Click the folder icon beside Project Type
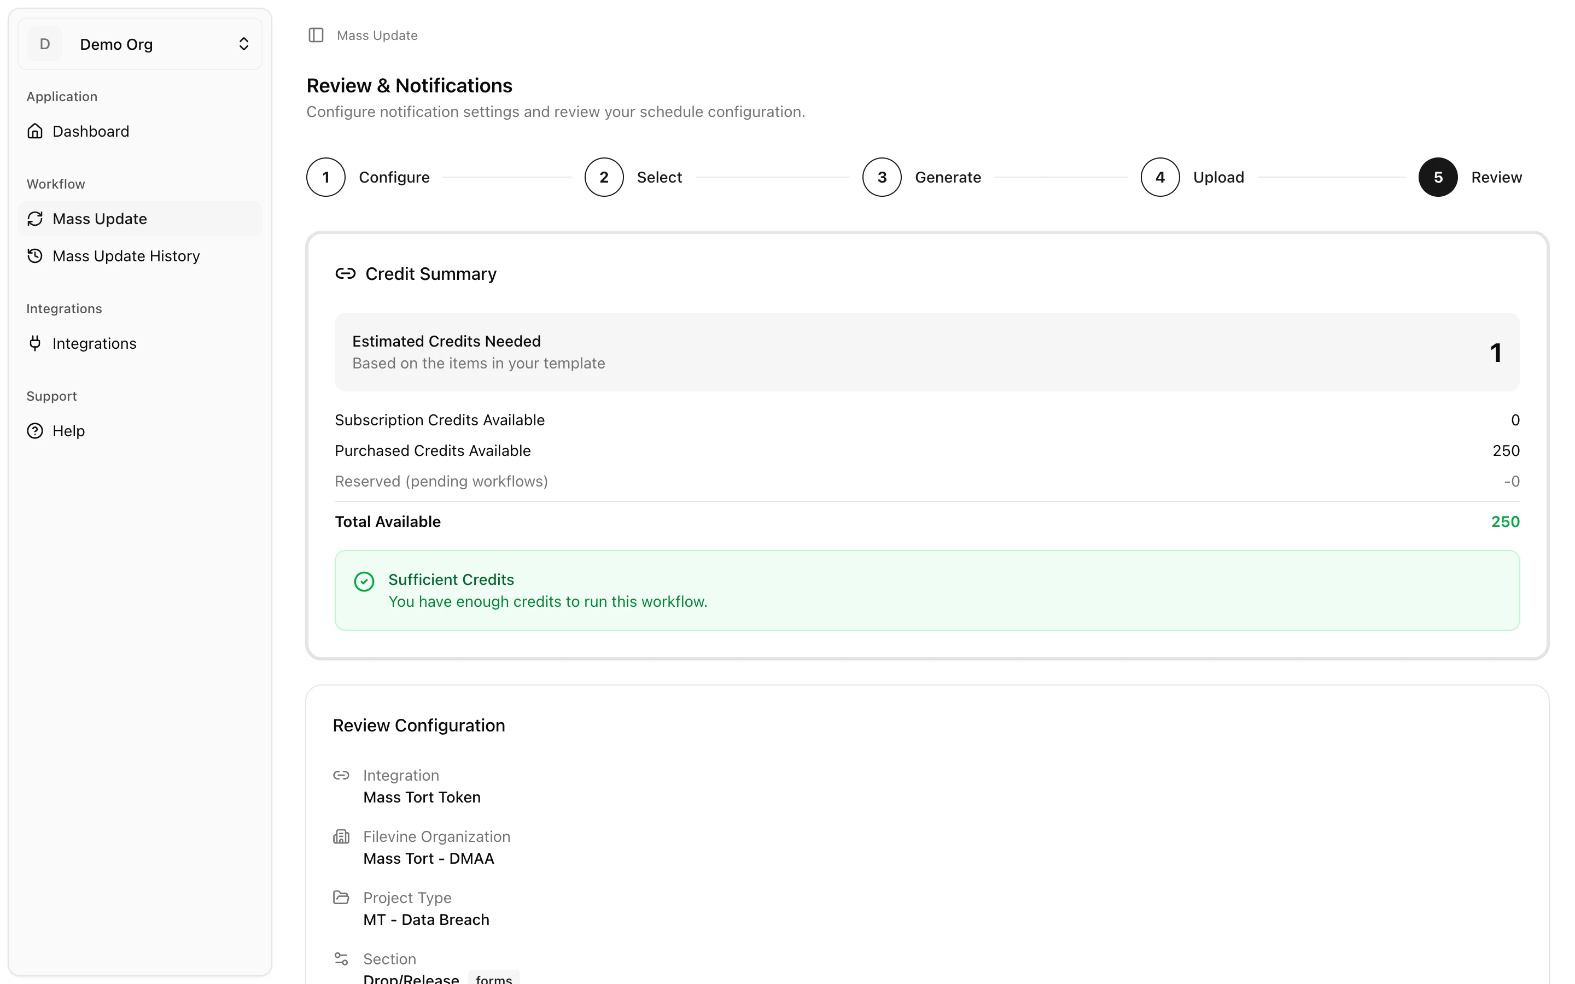The width and height of the screenshot is (1575, 984). point(342,898)
